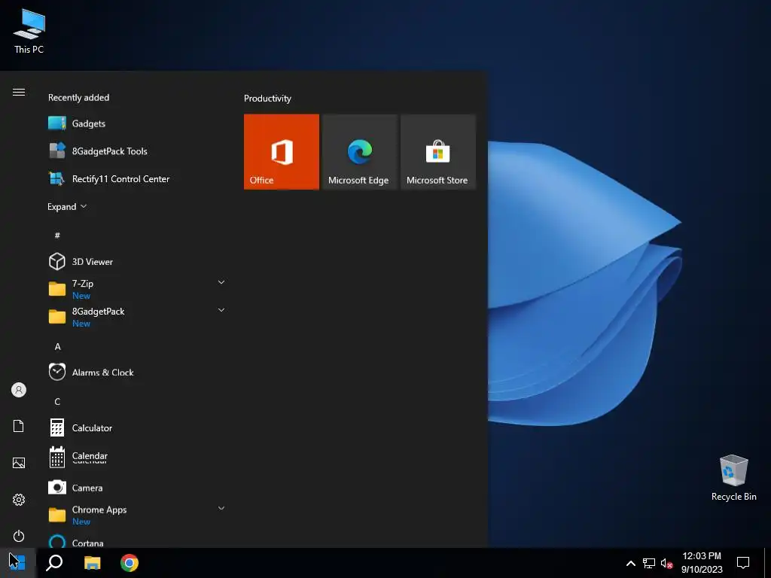Open the user account icon
This screenshot has width=771, height=578.
tap(19, 390)
